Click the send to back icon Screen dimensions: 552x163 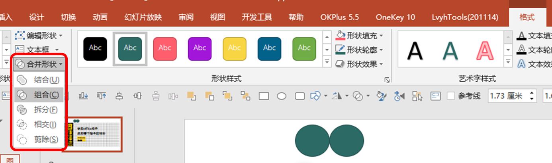209,96
